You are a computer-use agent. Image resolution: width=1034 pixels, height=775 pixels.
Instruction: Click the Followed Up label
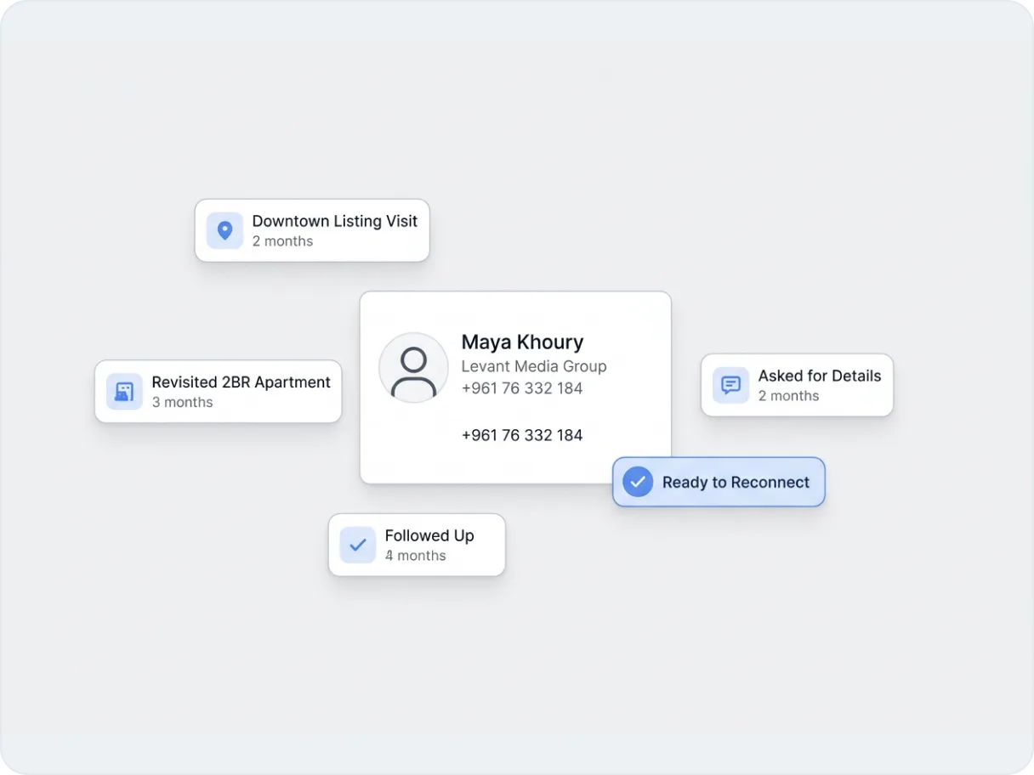[x=429, y=535]
